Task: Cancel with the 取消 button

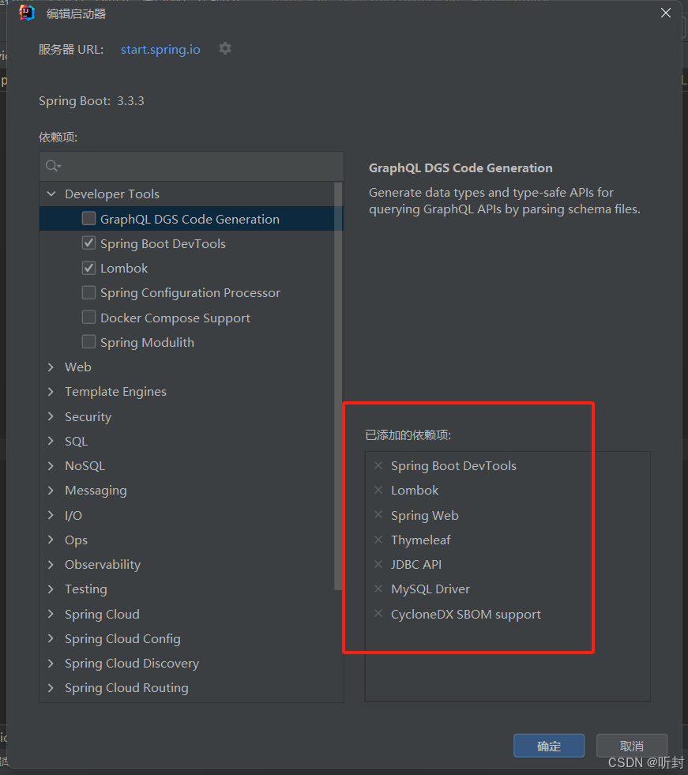Action: pos(632,746)
